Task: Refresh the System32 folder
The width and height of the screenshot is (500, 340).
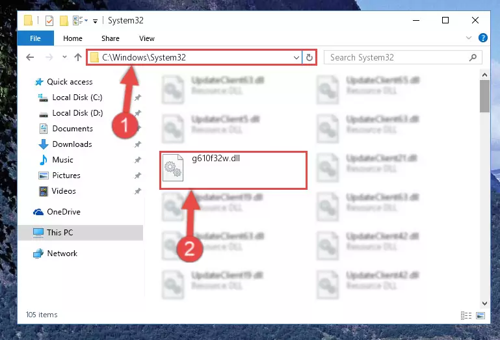Action: (x=309, y=58)
